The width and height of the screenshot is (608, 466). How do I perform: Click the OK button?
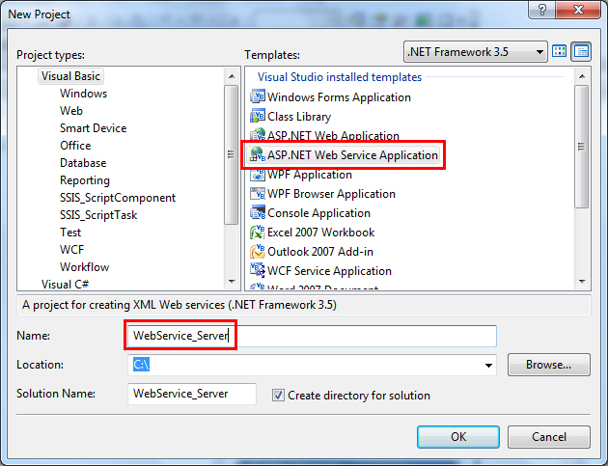(459, 436)
